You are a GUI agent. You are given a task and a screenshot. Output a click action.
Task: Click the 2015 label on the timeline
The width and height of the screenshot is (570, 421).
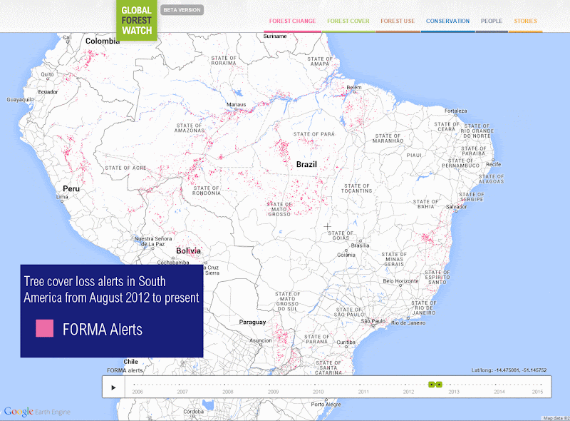539,392
